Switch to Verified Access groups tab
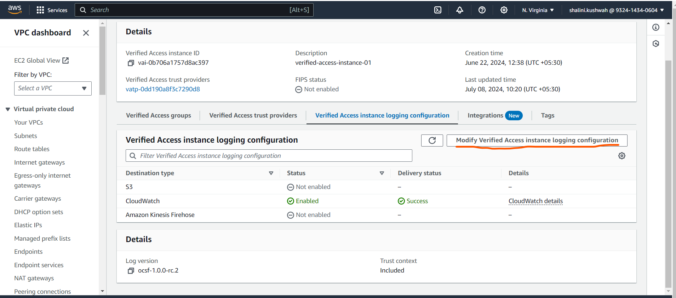The height and width of the screenshot is (298, 676). pos(159,115)
